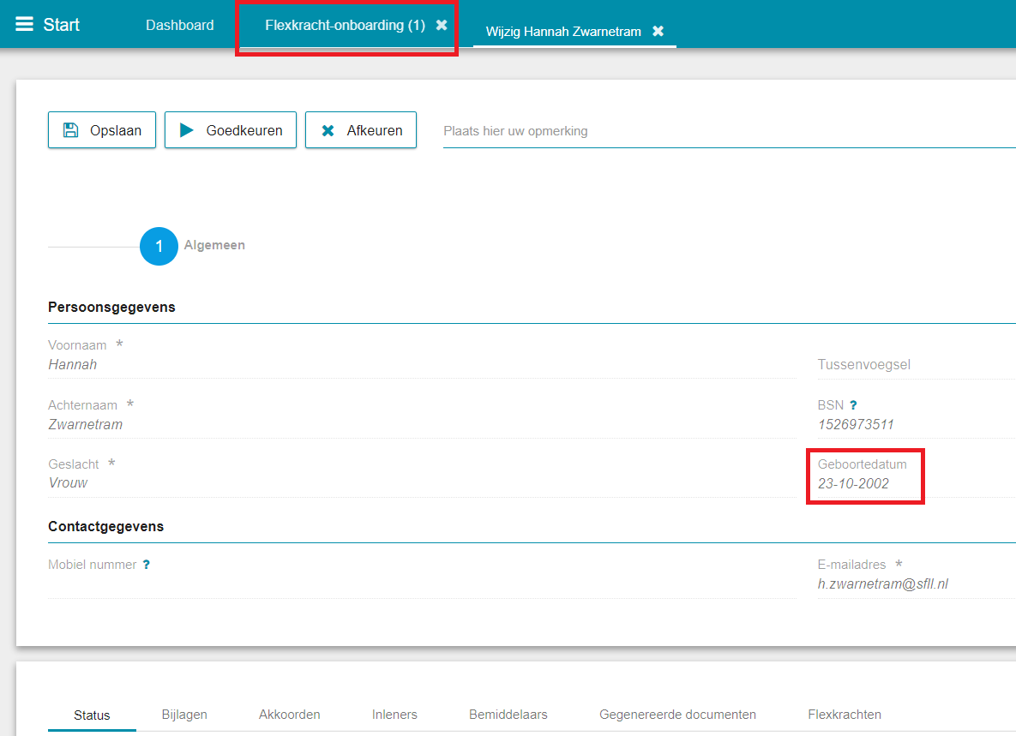Viewport: 1016px width, 736px height.
Task: Open the Bijlagen tab
Action: [184, 715]
